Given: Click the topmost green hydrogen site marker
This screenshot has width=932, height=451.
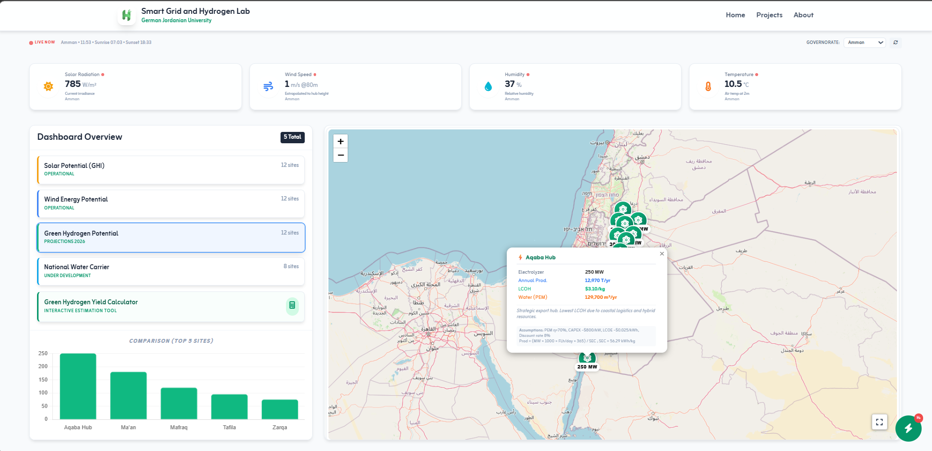Looking at the screenshot, I should 623,209.
